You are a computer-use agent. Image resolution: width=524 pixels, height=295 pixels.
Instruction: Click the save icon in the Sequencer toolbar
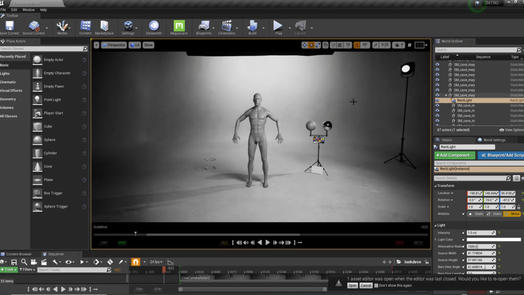click(14, 261)
